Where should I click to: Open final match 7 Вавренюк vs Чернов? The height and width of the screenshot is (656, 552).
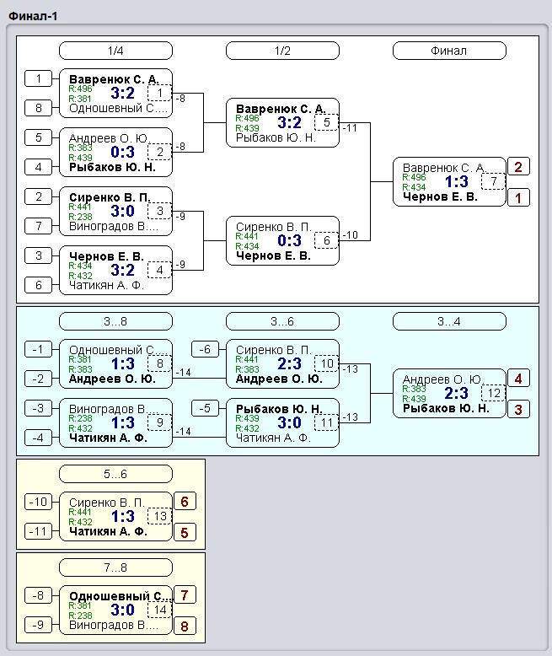pyautogui.click(x=449, y=182)
